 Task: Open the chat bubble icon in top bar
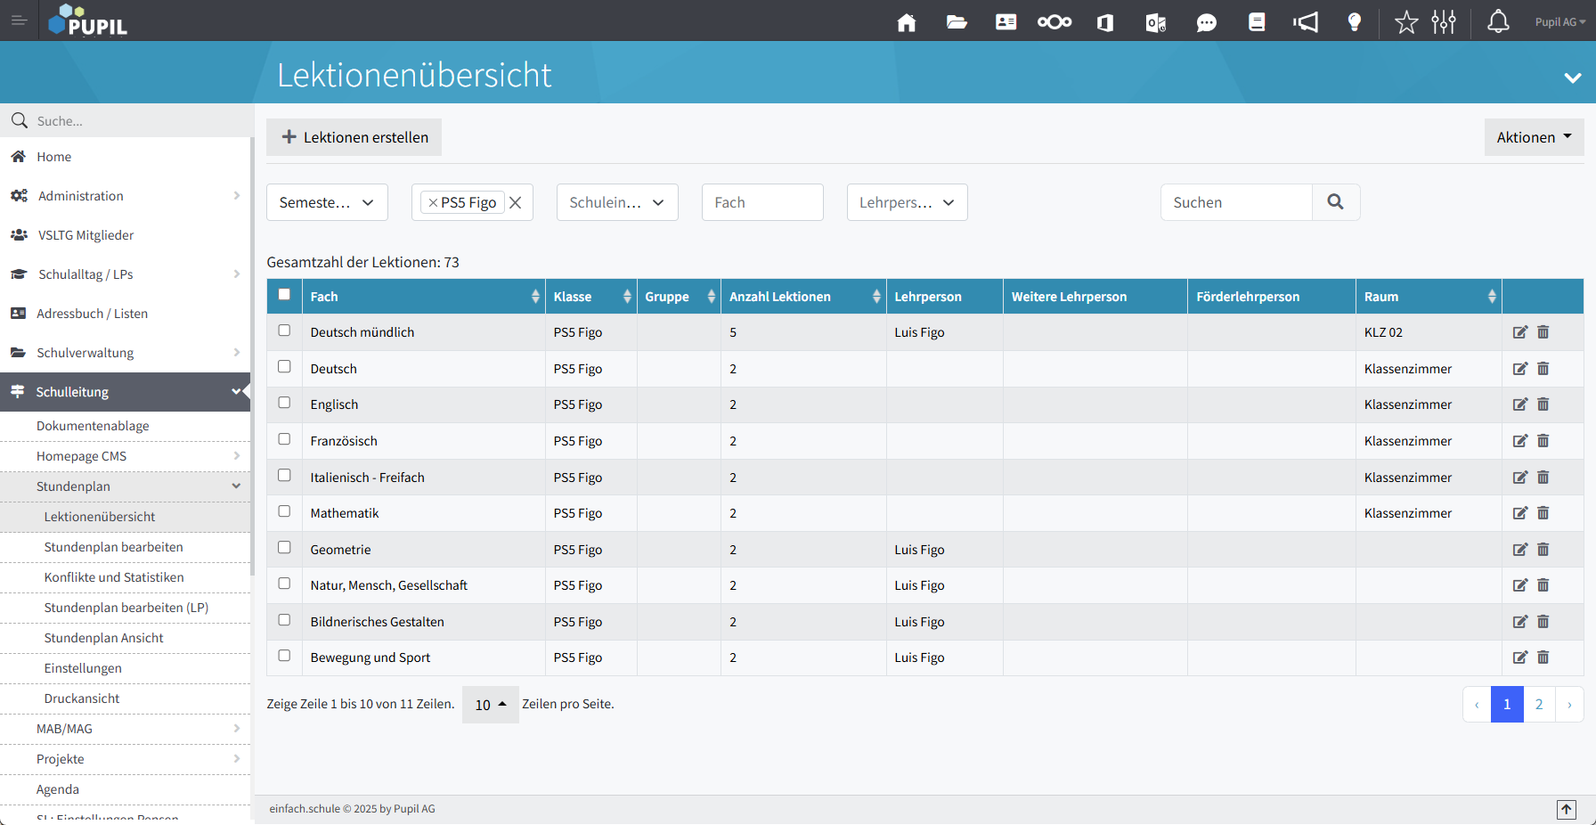(x=1207, y=22)
